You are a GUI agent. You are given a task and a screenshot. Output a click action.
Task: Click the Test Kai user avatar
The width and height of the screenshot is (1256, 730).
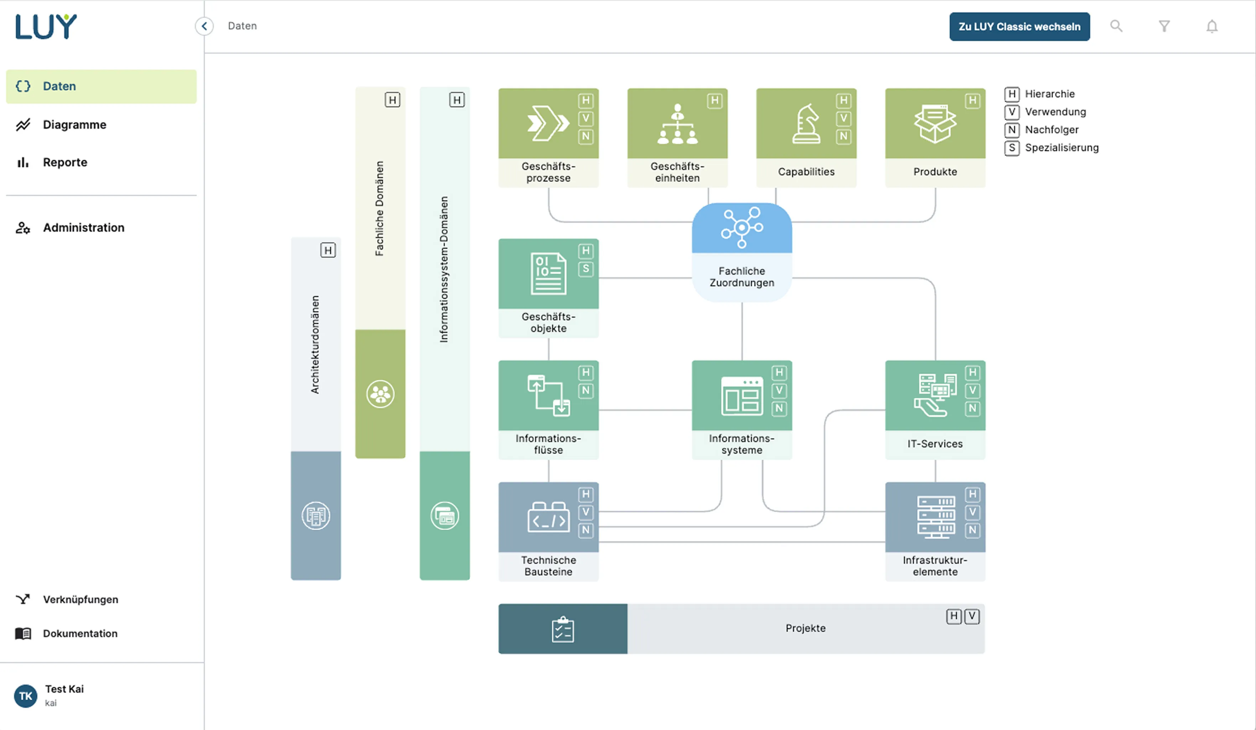[25, 695]
